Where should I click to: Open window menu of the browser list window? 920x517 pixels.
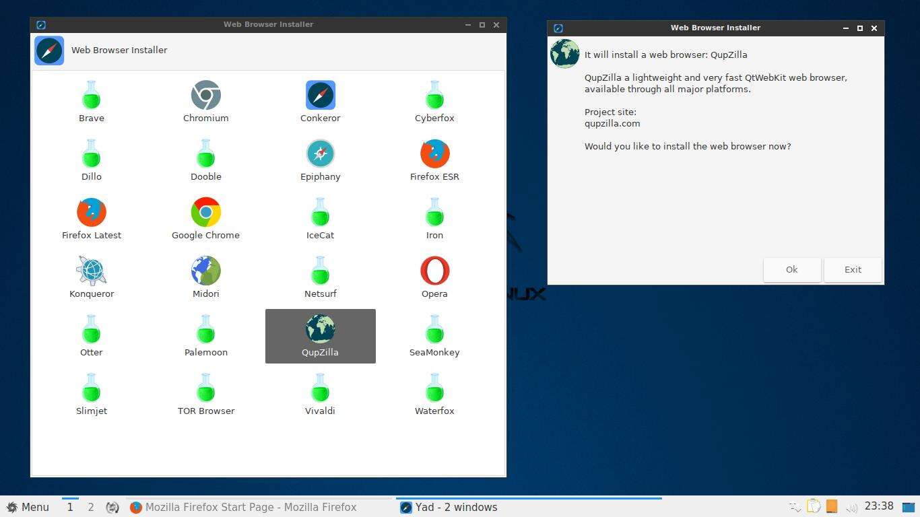[x=41, y=25]
